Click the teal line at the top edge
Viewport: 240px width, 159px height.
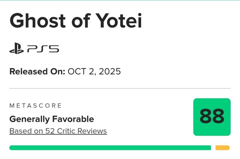click(120, 0)
